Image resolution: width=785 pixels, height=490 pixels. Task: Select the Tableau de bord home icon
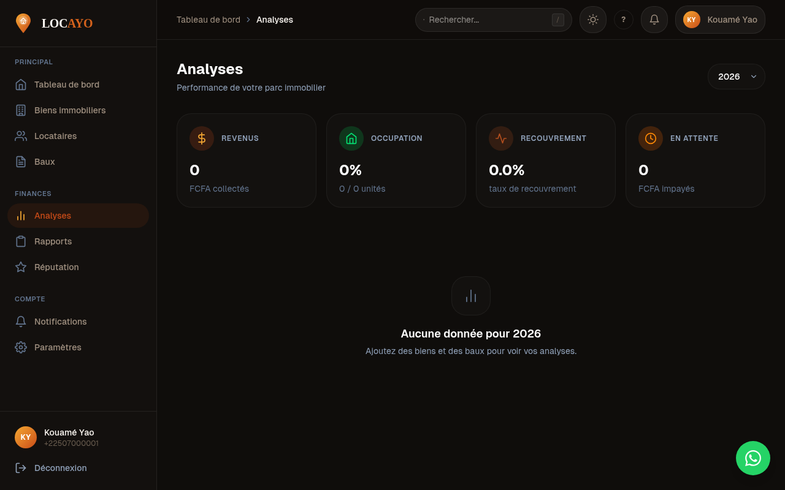(20, 84)
